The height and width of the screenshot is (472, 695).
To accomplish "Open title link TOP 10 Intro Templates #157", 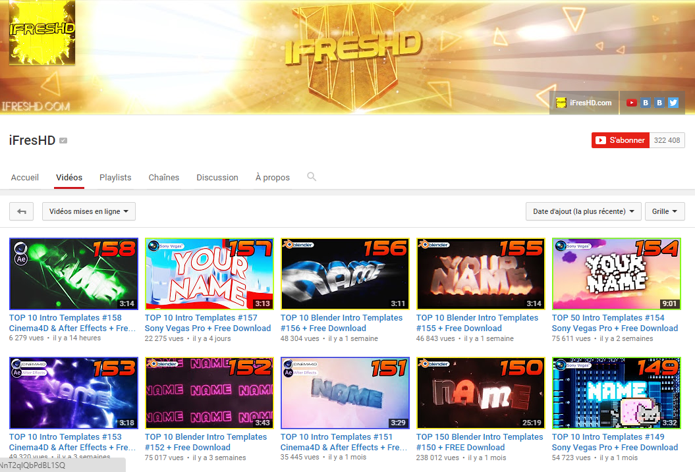I will point(208,323).
